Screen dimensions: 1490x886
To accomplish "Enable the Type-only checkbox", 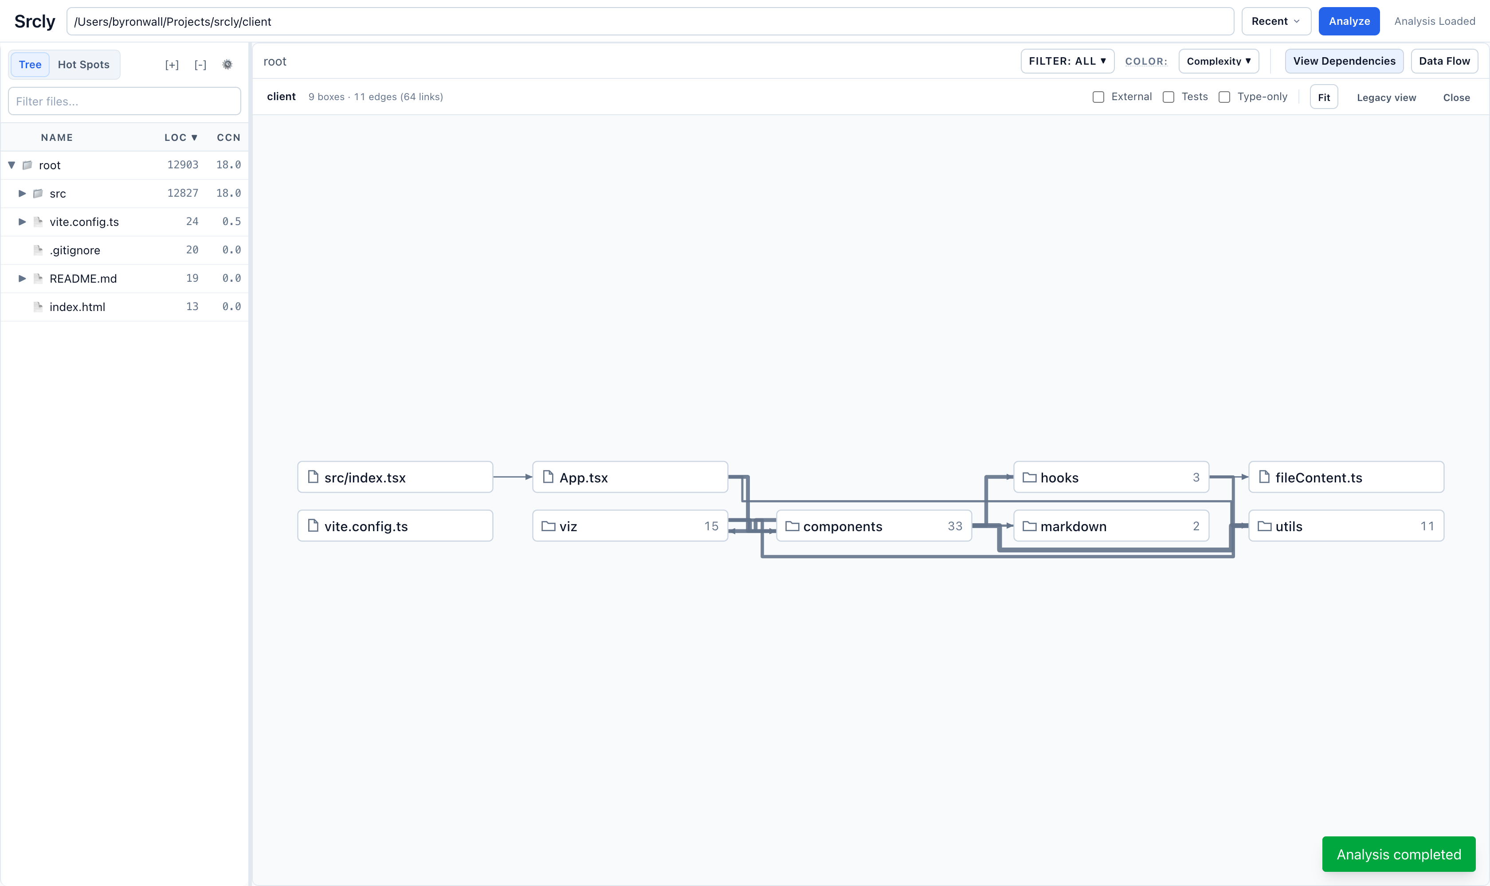I will pos(1224,97).
